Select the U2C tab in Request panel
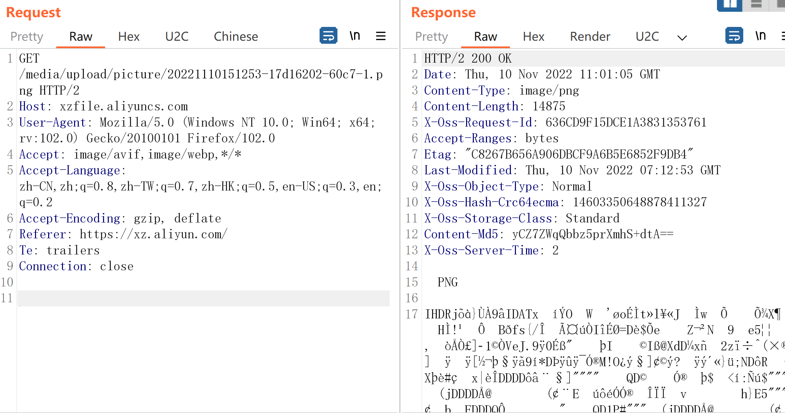Viewport: 785px width, 413px height. click(x=177, y=36)
